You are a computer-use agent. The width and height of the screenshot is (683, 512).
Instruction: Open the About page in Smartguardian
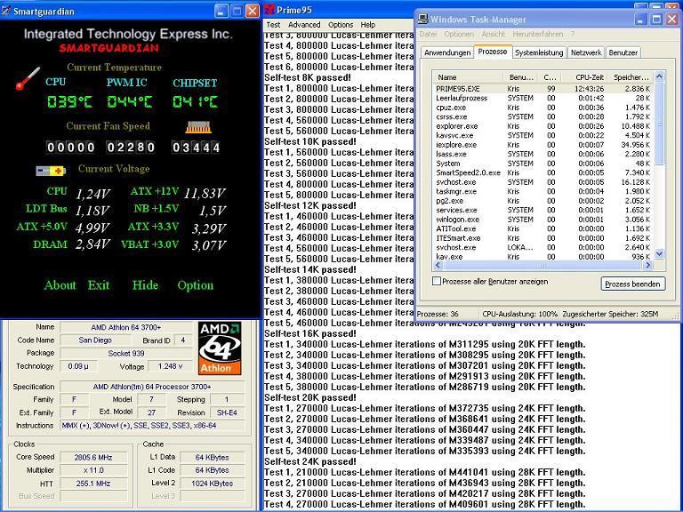tap(60, 285)
